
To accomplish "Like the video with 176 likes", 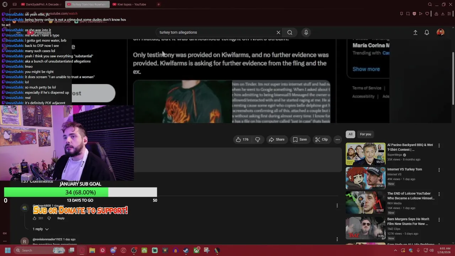I will [x=242, y=139].
